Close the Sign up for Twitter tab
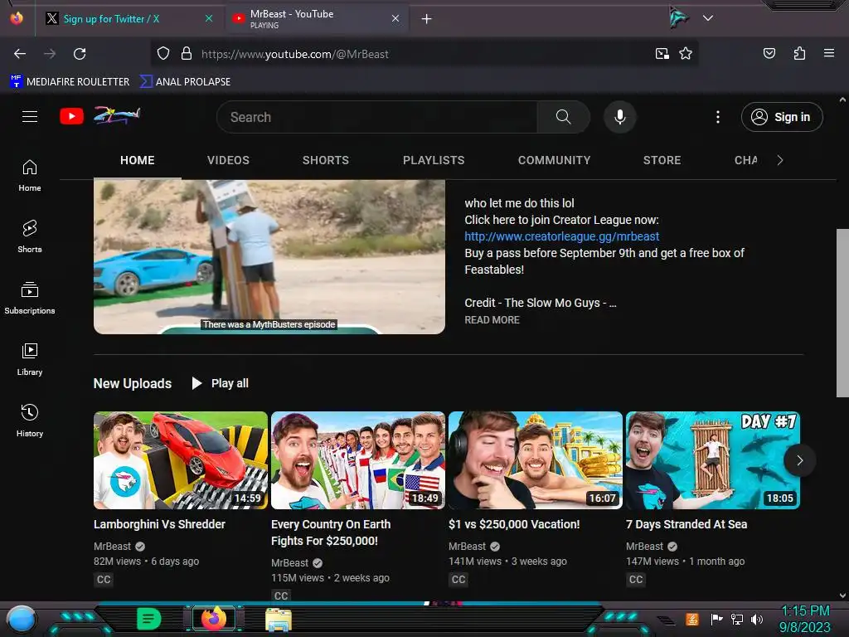Screen dimensions: 849x637 (209, 18)
